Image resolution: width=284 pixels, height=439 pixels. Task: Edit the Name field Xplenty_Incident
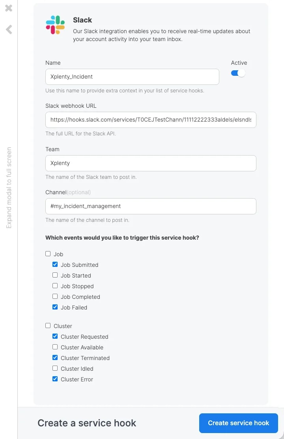(132, 77)
